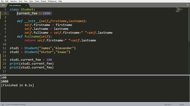Click the minimap code preview
The width and height of the screenshot is (190, 106).
(179, 10)
